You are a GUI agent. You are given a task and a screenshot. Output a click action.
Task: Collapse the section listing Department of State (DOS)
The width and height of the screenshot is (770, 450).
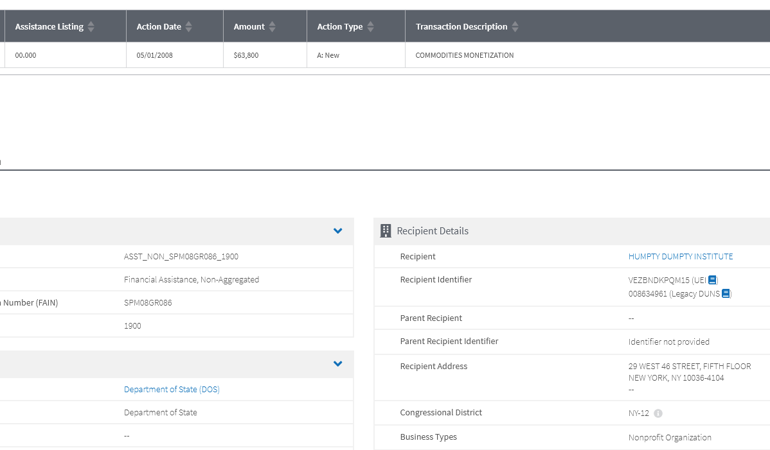(338, 364)
